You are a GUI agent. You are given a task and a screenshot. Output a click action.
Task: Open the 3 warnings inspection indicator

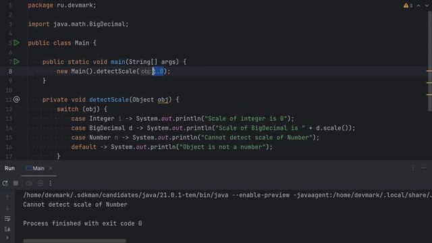(408, 5)
